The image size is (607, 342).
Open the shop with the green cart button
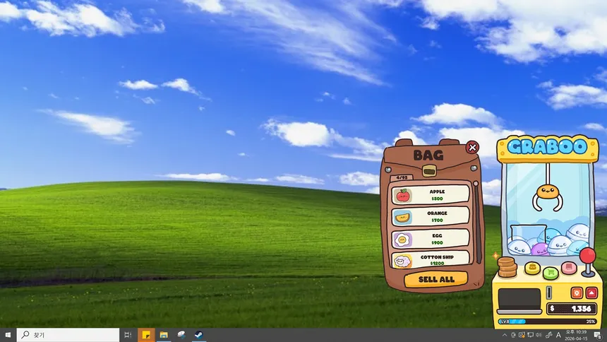point(551,273)
